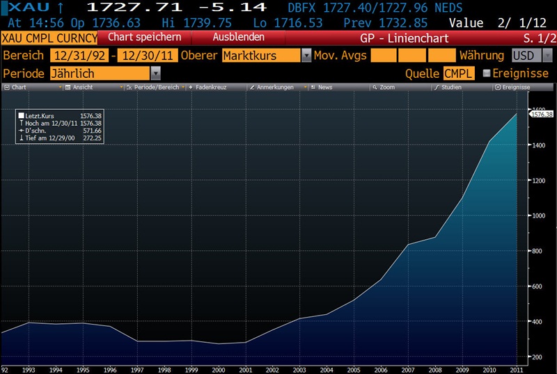Select the Zoom magnifier tool
This screenshot has width=557, height=374.
386,88
